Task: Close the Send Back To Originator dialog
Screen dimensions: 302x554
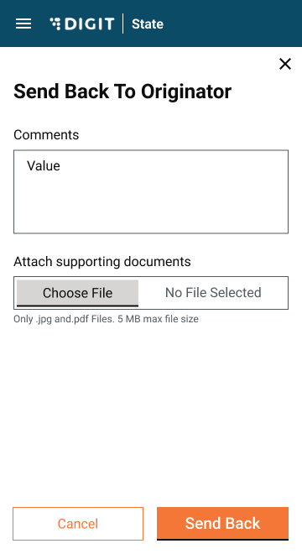Action: point(285,64)
